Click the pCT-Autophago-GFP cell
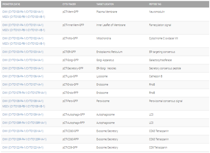 [x=73, y=114]
